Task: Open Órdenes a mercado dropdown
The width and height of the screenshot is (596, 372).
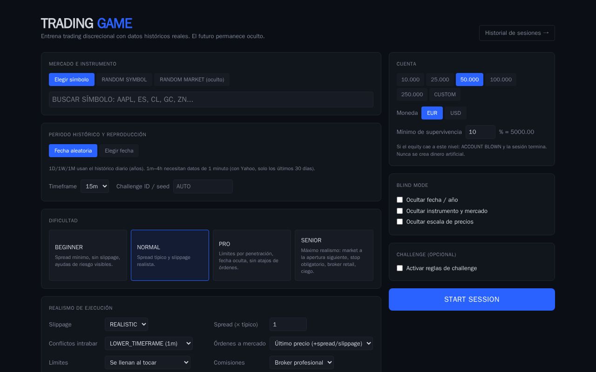Action: 321,344
